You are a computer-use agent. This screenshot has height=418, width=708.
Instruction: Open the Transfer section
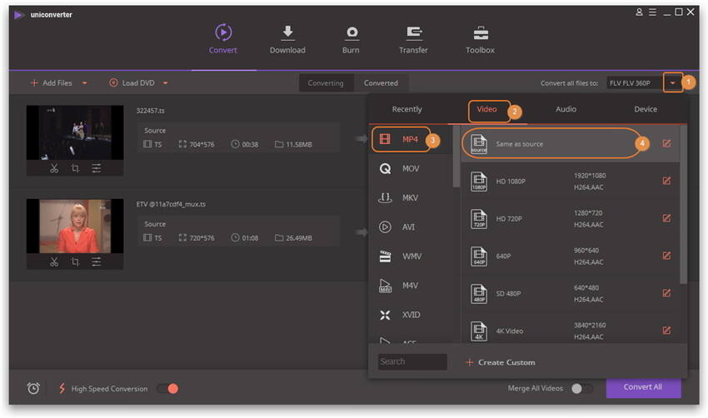click(413, 39)
